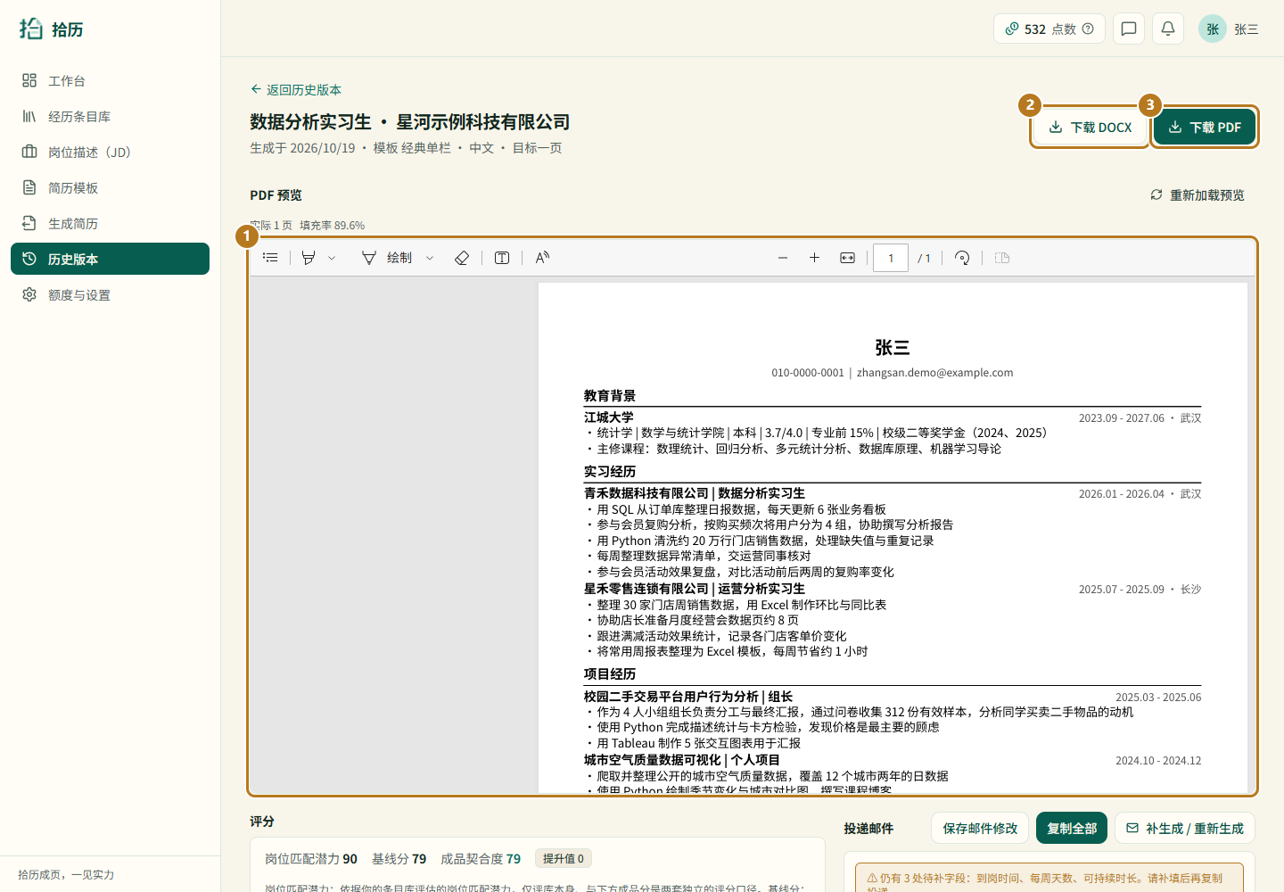Click the email zhangsan.demo@example.com in the PDF
The height and width of the screenshot is (892, 1284).
click(x=934, y=372)
